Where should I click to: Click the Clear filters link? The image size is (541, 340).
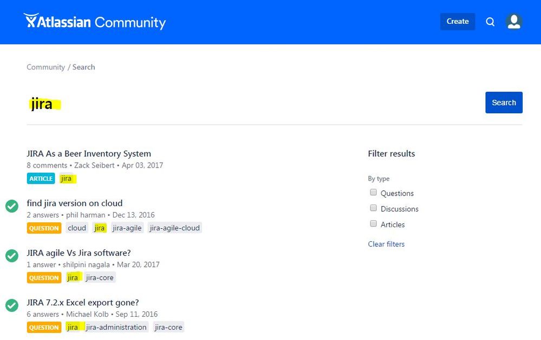tap(386, 244)
